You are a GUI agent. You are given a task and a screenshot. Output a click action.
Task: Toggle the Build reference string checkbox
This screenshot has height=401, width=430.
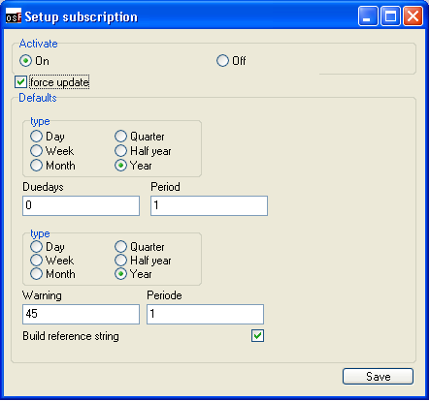[x=257, y=336]
